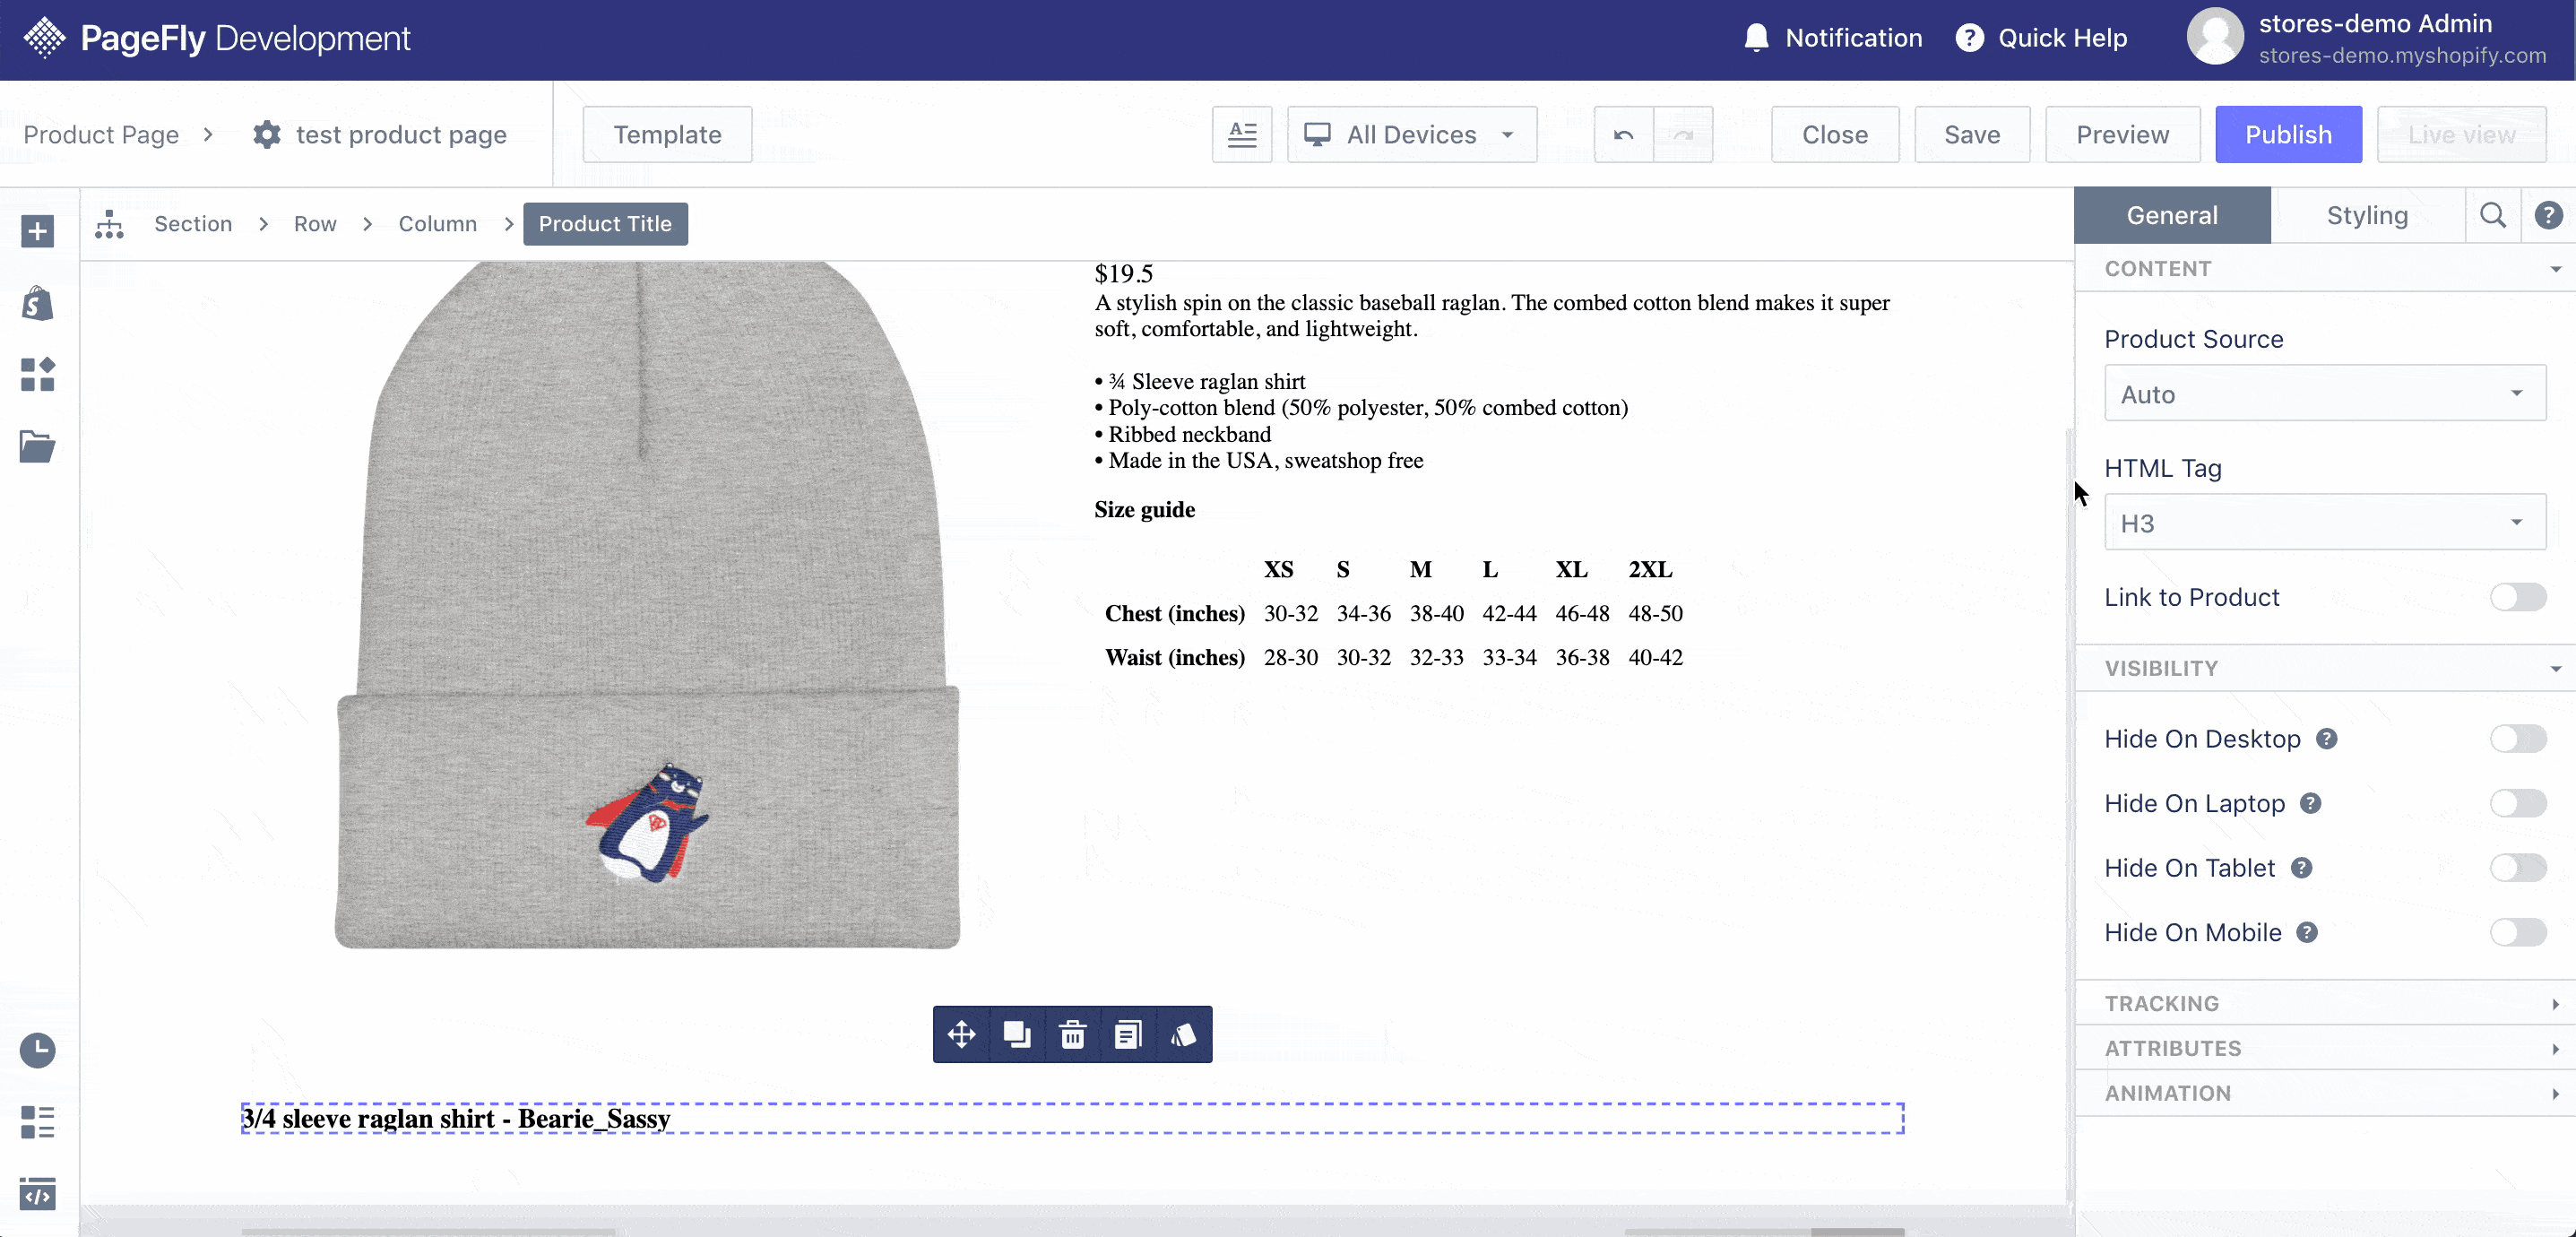Click the Publish button
The height and width of the screenshot is (1237, 2576).
point(2288,135)
